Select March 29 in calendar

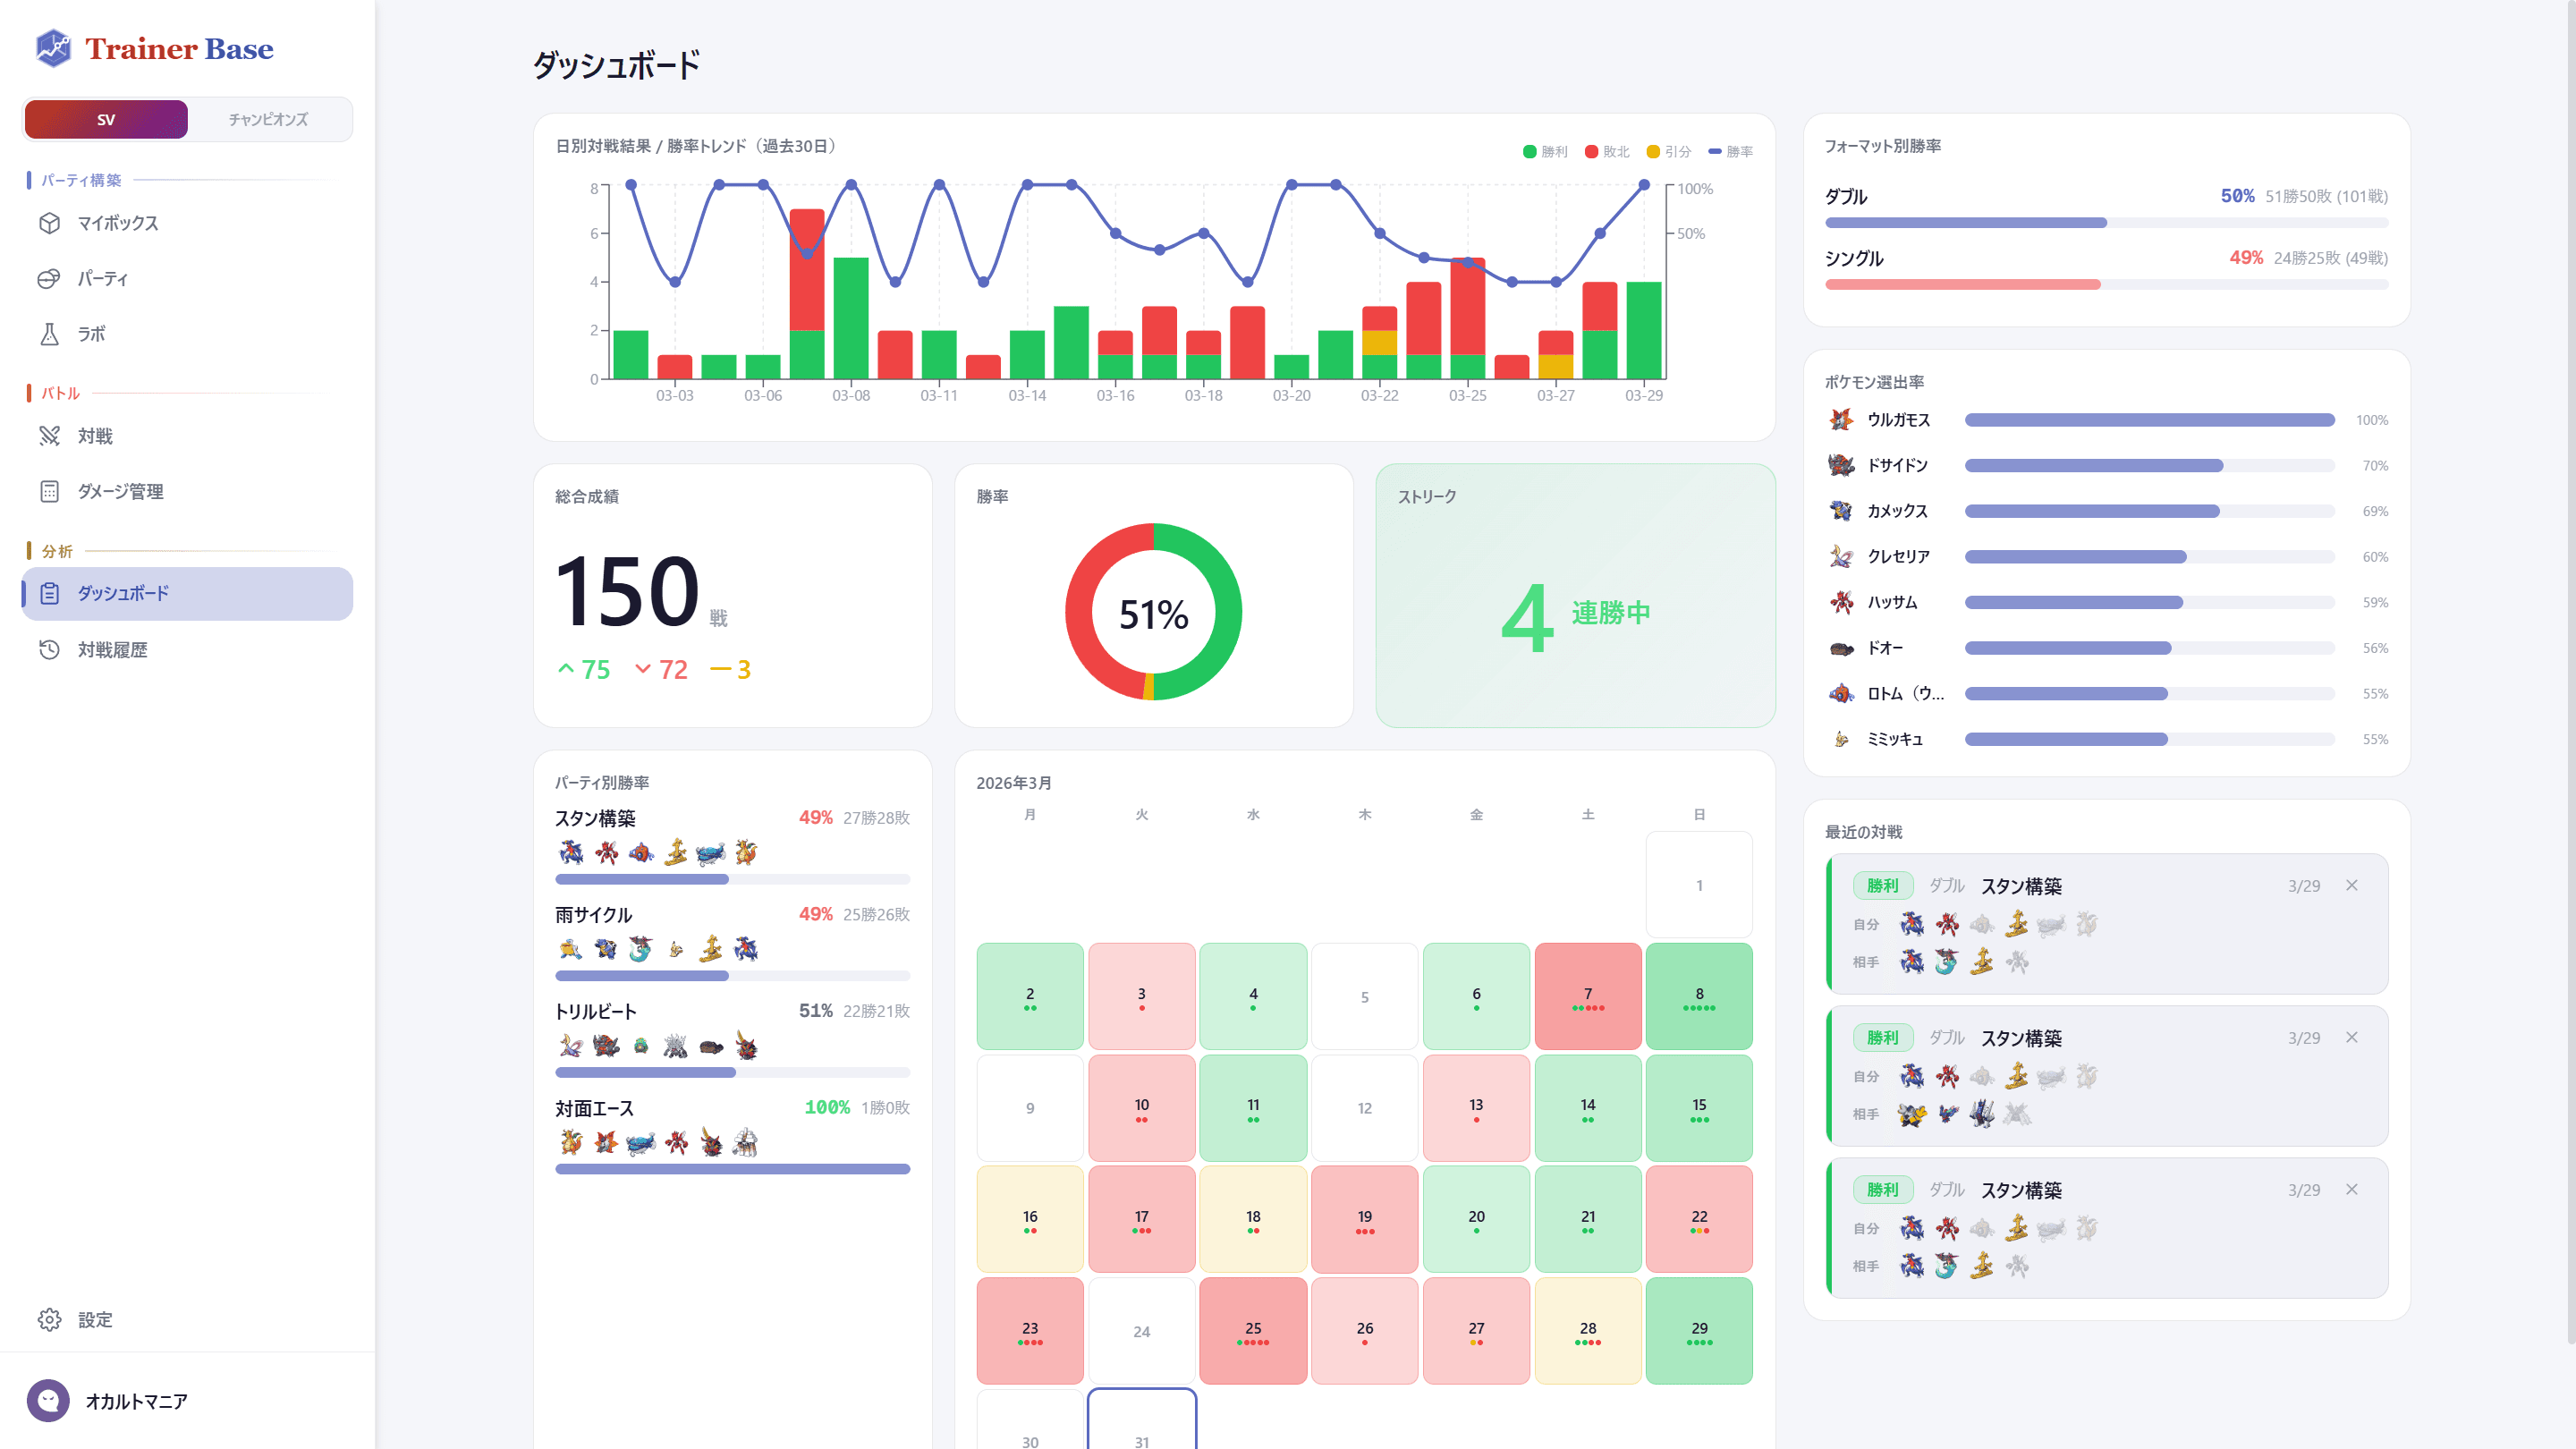(1698, 1331)
